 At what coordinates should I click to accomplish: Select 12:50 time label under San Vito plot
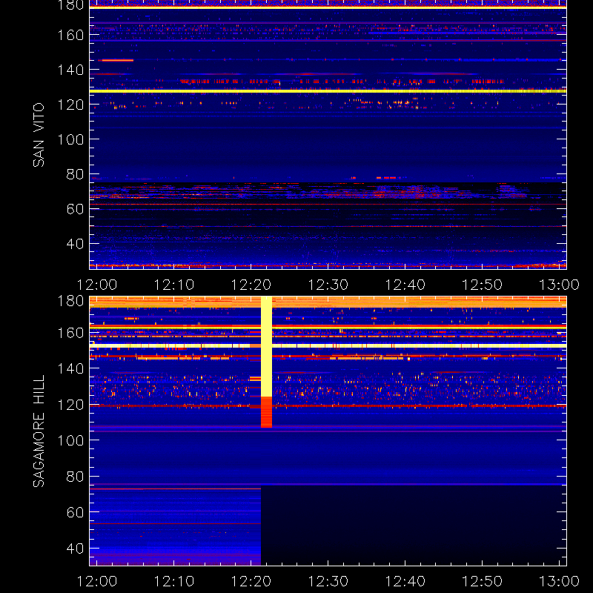point(483,285)
